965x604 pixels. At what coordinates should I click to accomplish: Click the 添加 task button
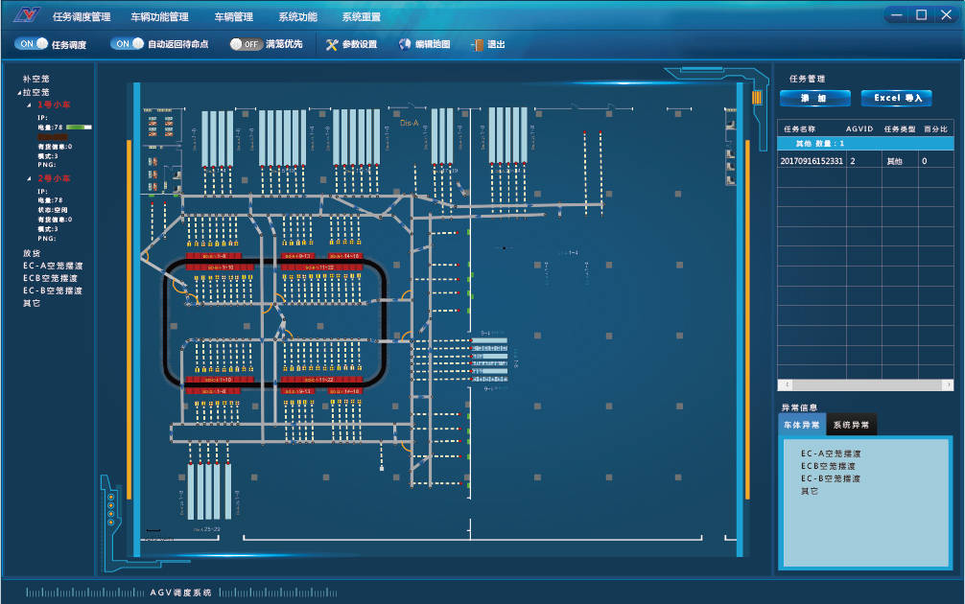point(814,99)
